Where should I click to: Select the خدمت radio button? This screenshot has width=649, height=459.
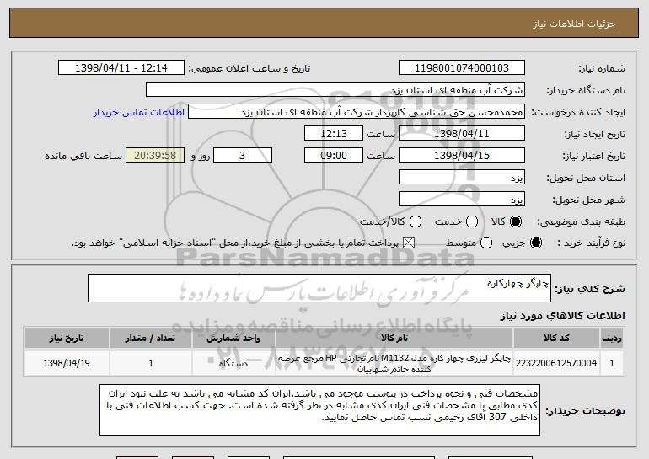[472, 221]
